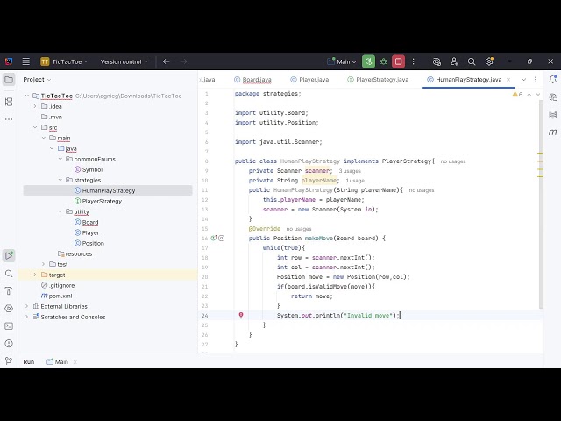Open the Git tool window icon
This screenshot has width=561, height=421.
[x=9, y=360]
